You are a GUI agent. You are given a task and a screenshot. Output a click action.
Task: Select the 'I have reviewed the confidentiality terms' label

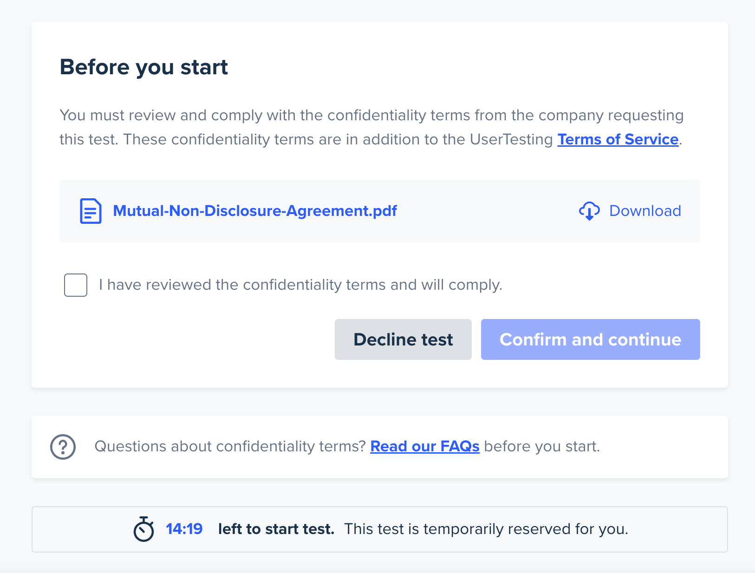tap(300, 285)
